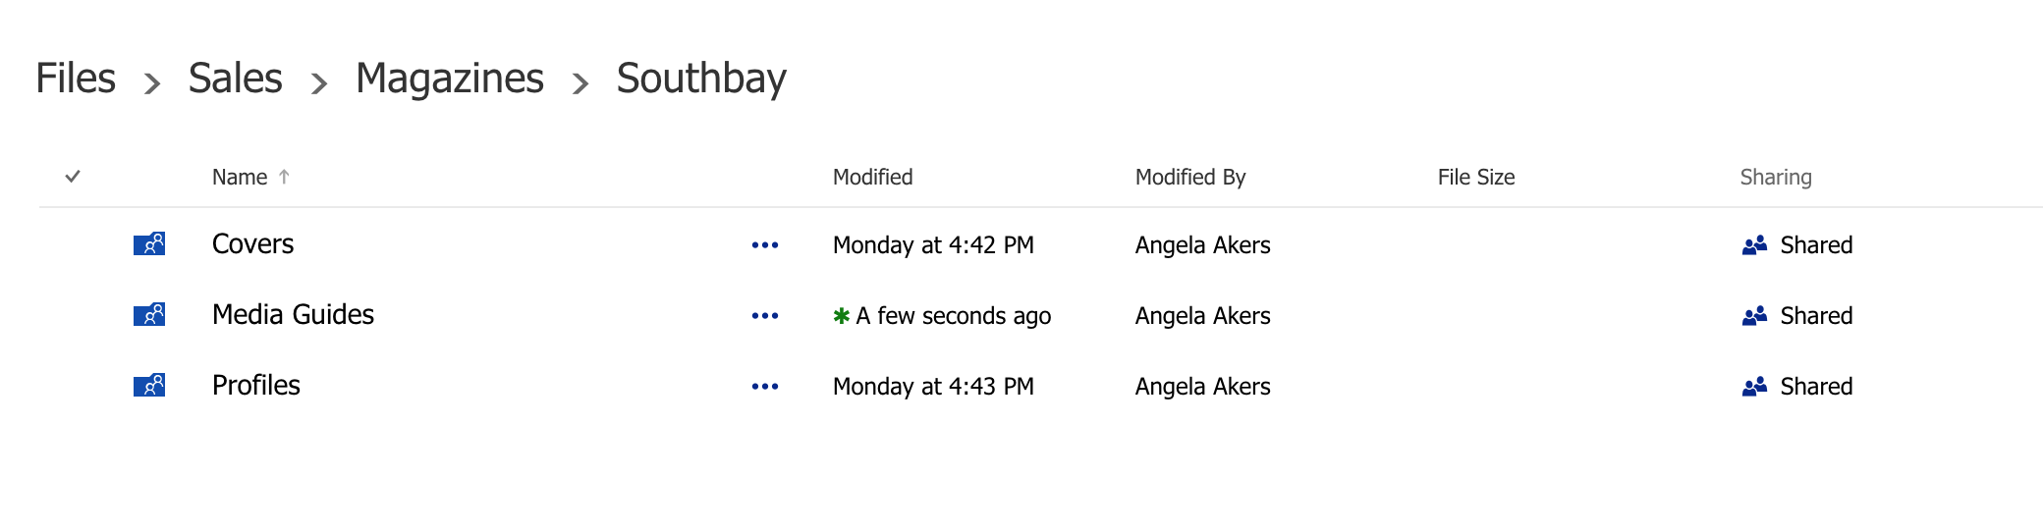Viewport: 2043px width, 532px height.
Task: Go to the Magazines breadcrumb folder
Action: point(449,79)
